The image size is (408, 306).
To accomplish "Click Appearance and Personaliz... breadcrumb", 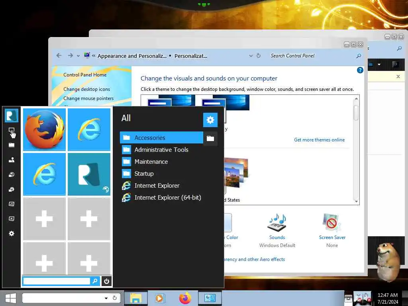I will coord(132,56).
